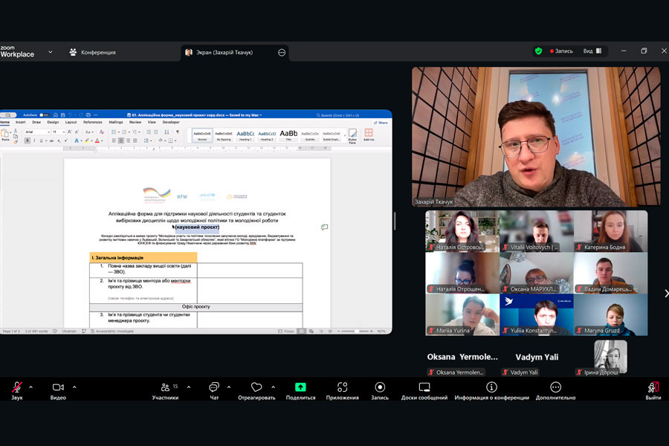This screenshot has width=669, height=446.
Task: Open the Дополнительно more options menu
Action: coord(555,387)
